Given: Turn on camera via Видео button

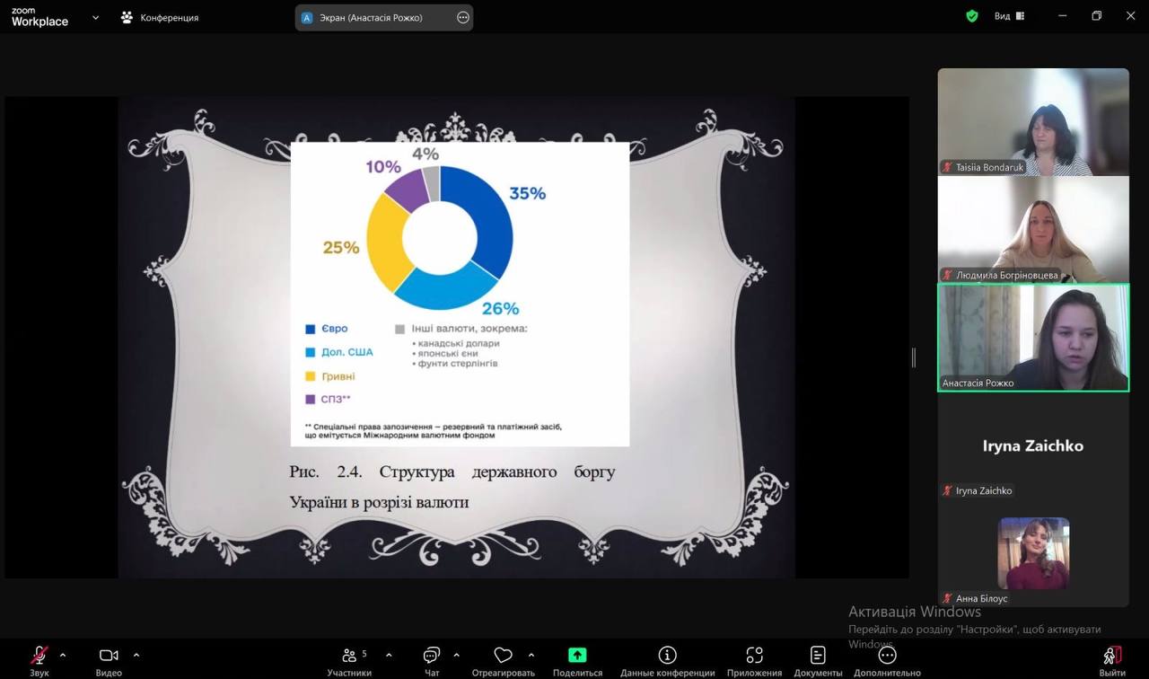Looking at the screenshot, I should [109, 656].
